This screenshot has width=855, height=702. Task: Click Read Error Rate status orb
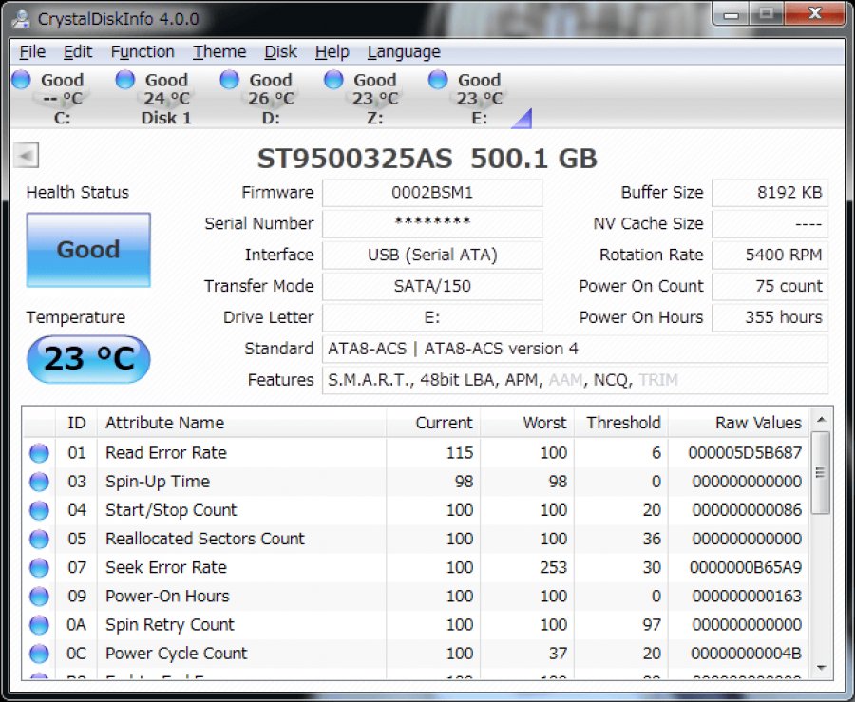(x=39, y=453)
